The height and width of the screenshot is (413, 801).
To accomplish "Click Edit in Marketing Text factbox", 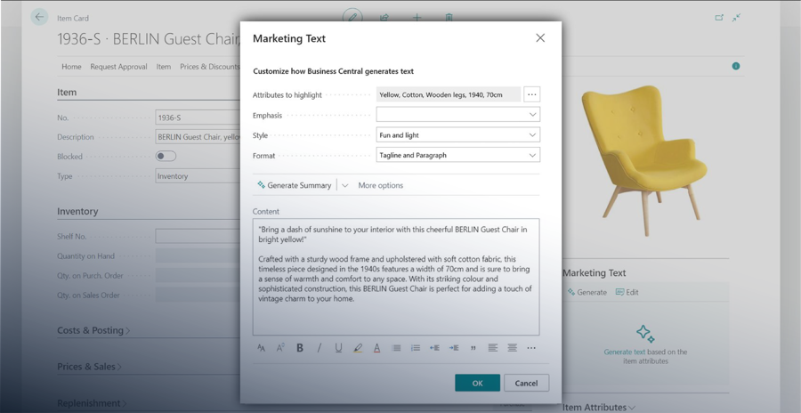I will (627, 292).
